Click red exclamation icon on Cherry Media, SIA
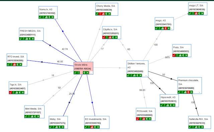The image size is (214, 132). pos(100,14)
